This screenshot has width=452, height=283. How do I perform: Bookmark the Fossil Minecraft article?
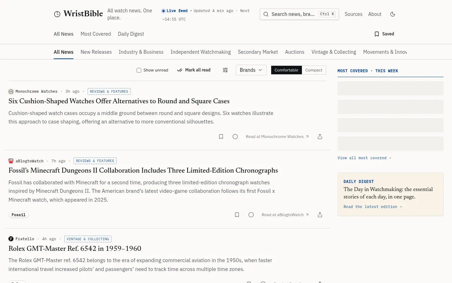(237, 215)
